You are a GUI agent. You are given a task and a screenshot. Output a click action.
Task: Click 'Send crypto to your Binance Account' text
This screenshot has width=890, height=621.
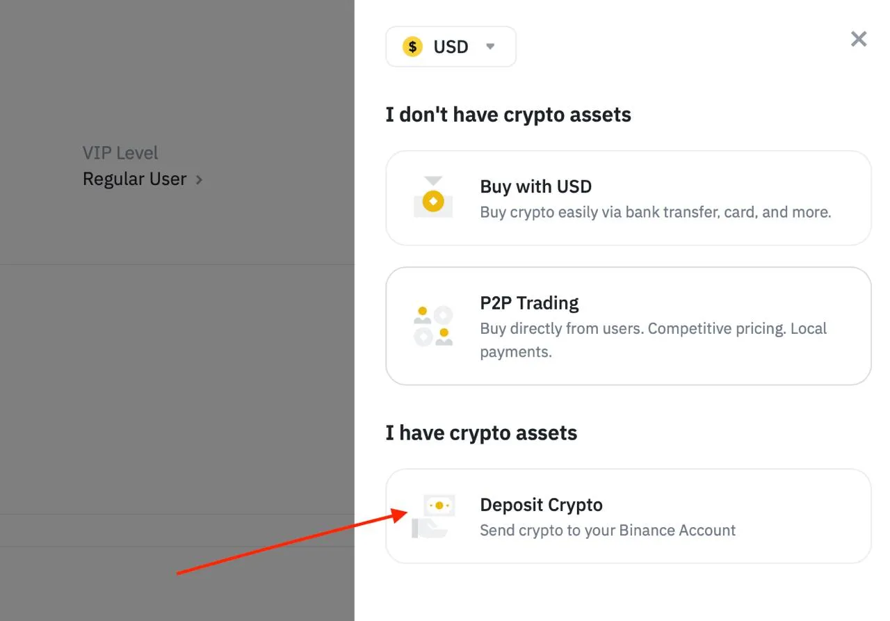point(607,530)
